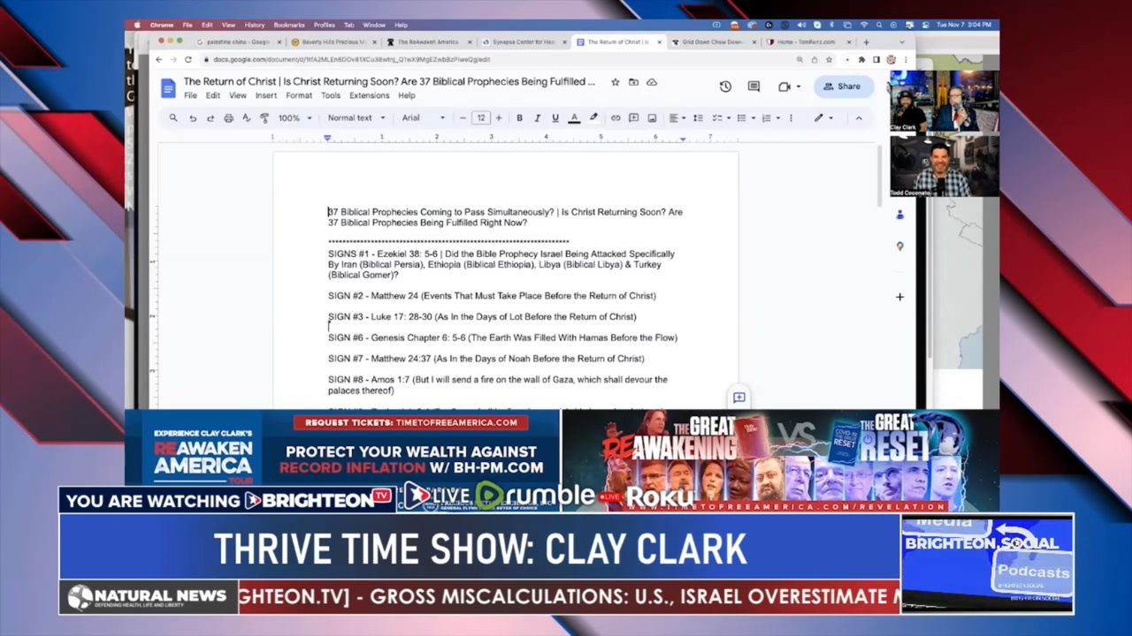This screenshot has height=636, width=1132.
Task: Switch to the Grid Down Chow Down tab
Action: [713, 42]
